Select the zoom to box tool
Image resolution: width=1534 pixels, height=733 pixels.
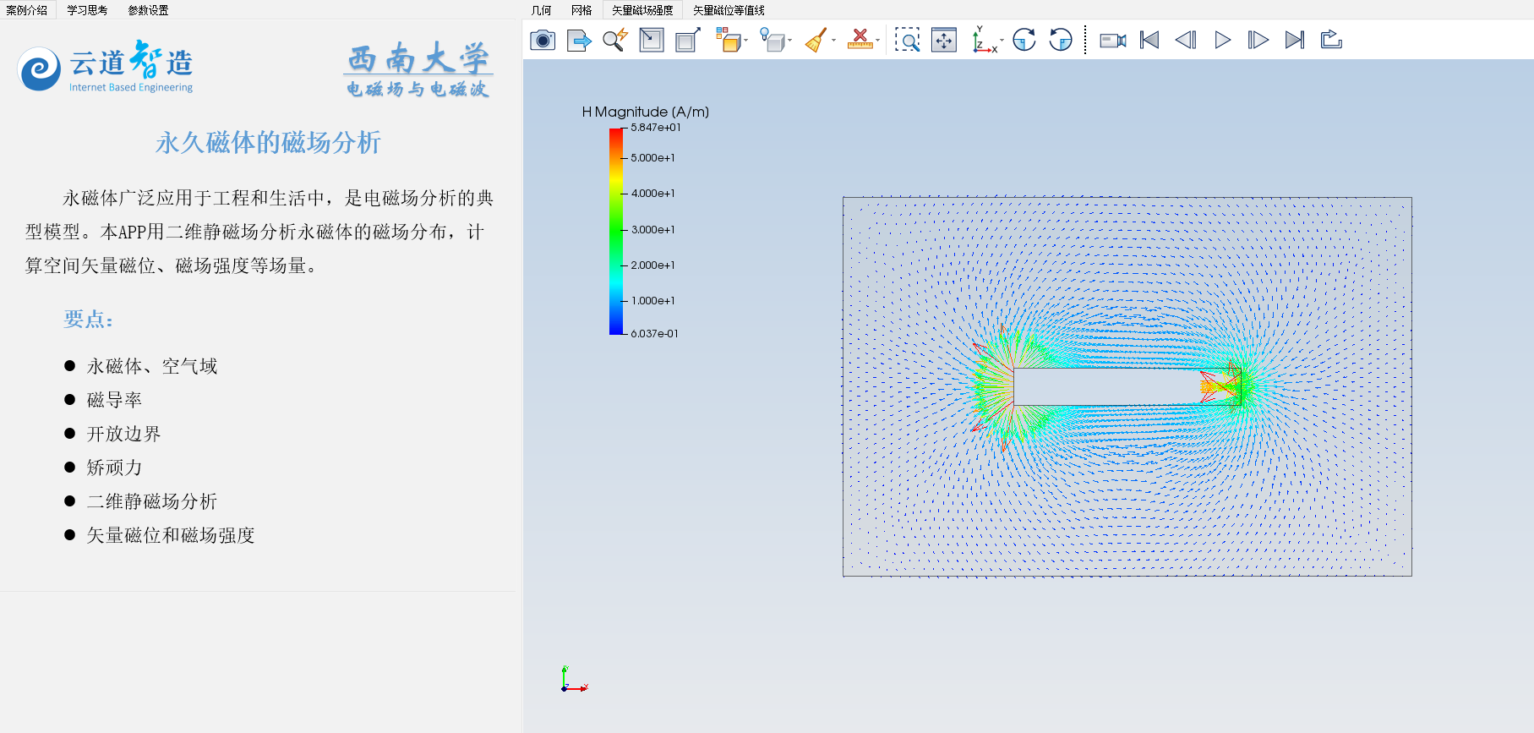coord(907,40)
